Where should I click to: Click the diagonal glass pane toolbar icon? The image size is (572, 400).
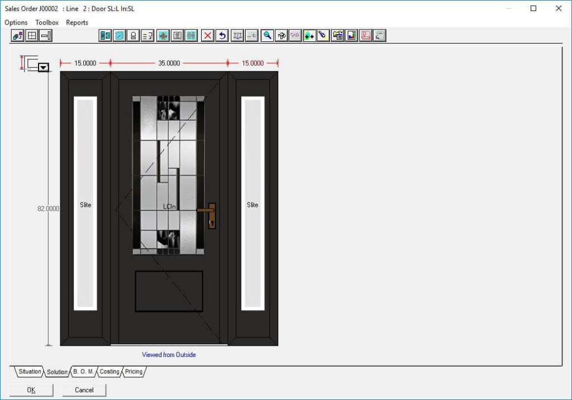[x=119, y=36]
